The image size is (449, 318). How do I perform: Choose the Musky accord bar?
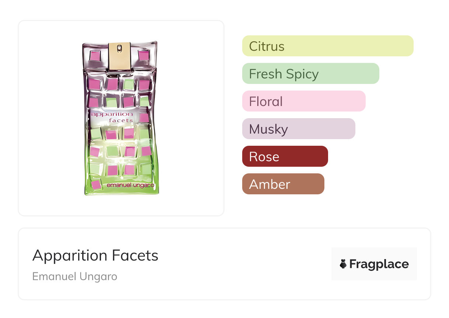tap(299, 129)
